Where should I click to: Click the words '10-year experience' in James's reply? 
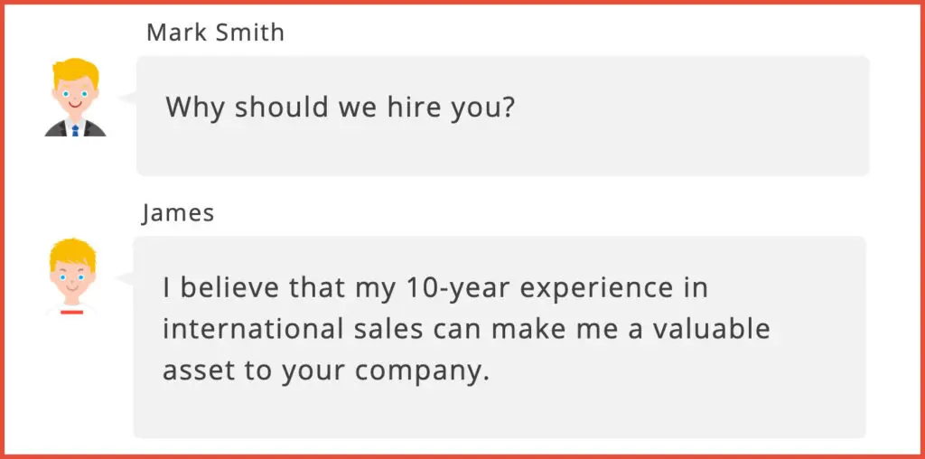pos(540,288)
